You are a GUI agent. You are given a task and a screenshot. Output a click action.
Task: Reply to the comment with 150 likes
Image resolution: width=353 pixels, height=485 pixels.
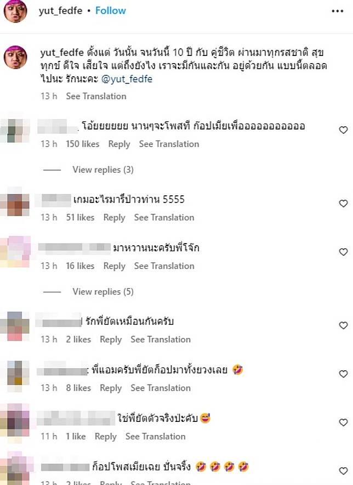(119, 144)
